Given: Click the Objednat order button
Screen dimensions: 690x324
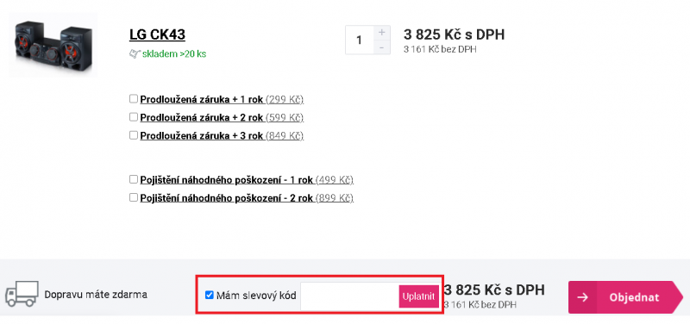Looking at the screenshot, I should (x=626, y=297).
